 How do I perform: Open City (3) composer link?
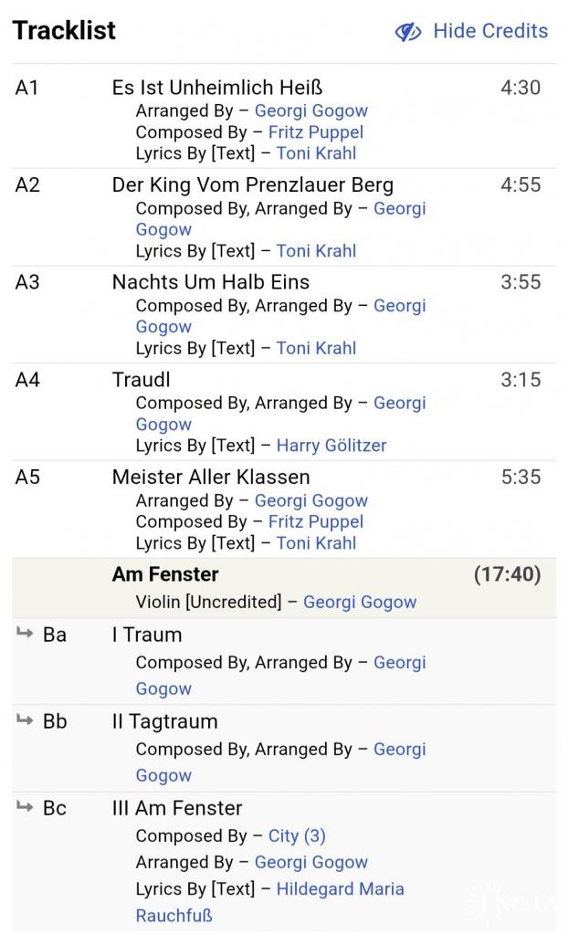[297, 836]
